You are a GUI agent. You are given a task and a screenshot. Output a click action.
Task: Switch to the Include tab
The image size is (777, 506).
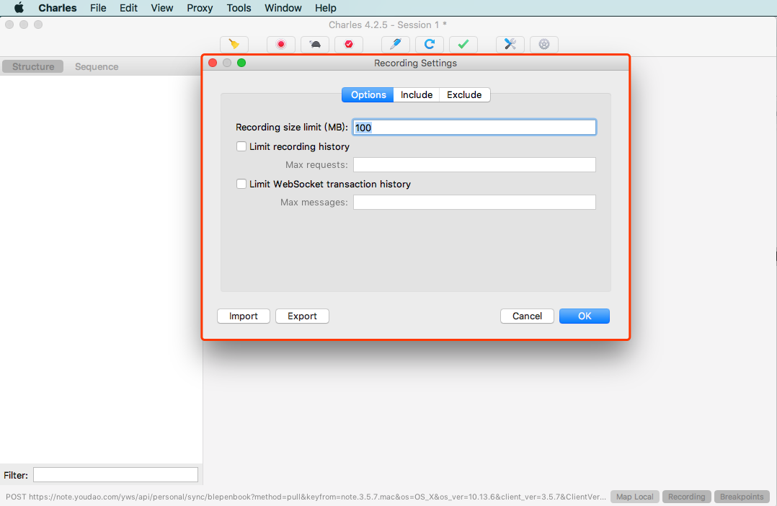tap(417, 94)
